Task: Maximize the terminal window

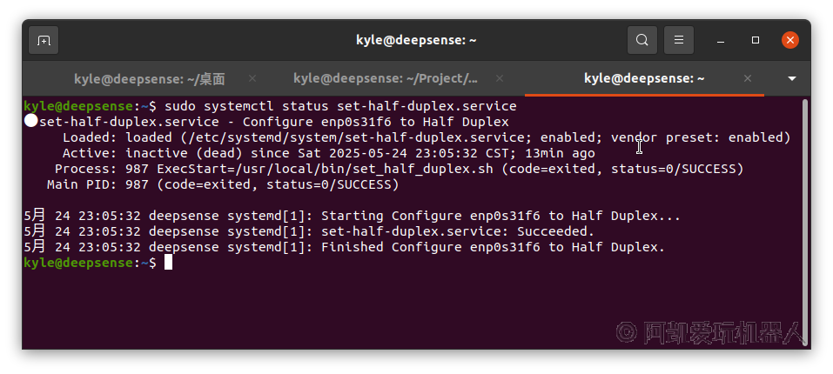Action: point(756,40)
